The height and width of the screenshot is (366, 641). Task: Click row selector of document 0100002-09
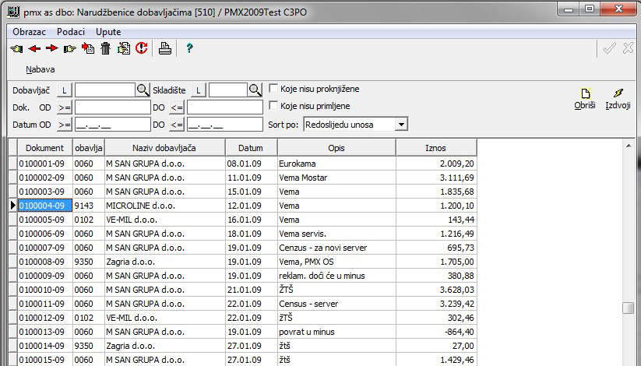(12, 178)
